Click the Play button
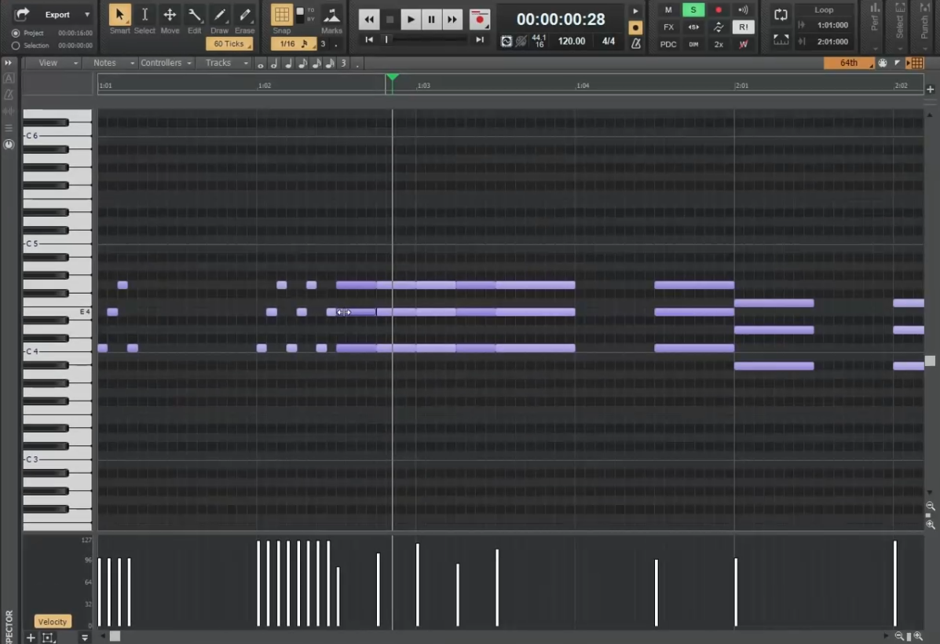Viewport: 940px width, 644px height. click(x=411, y=19)
